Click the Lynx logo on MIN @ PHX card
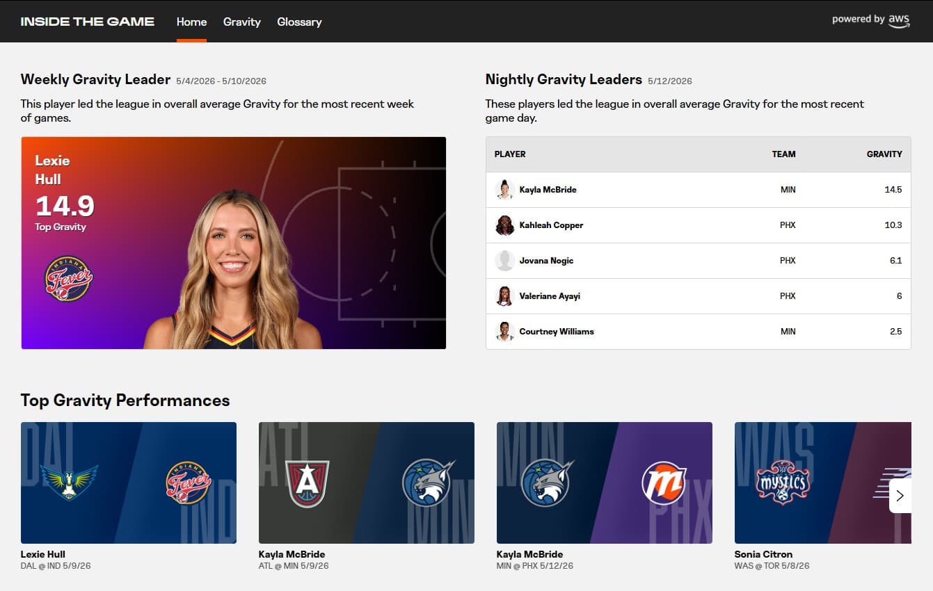Image resolution: width=933 pixels, height=591 pixels. pyautogui.click(x=547, y=483)
